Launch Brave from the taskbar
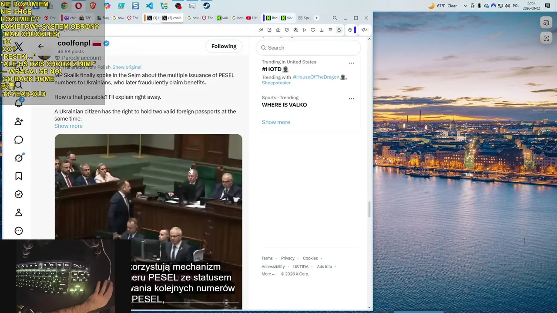Image resolution: width=557 pixels, height=313 pixels. click(x=93, y=6)
